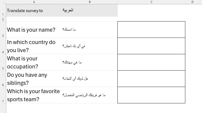The image size is (202, 113).
Task: Select row 1 header
Action: pyautogui.click(x=3, y=11)
